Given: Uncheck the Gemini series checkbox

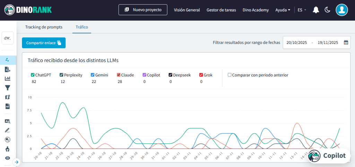Looking at the screenshot, I should coord(92,75).
